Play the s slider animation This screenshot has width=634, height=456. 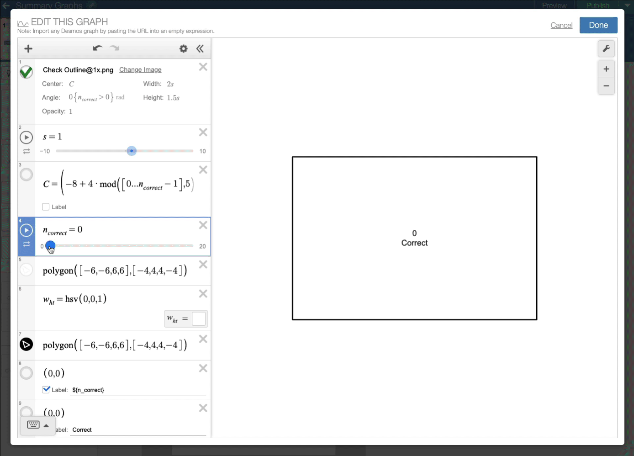pos(26,137)
